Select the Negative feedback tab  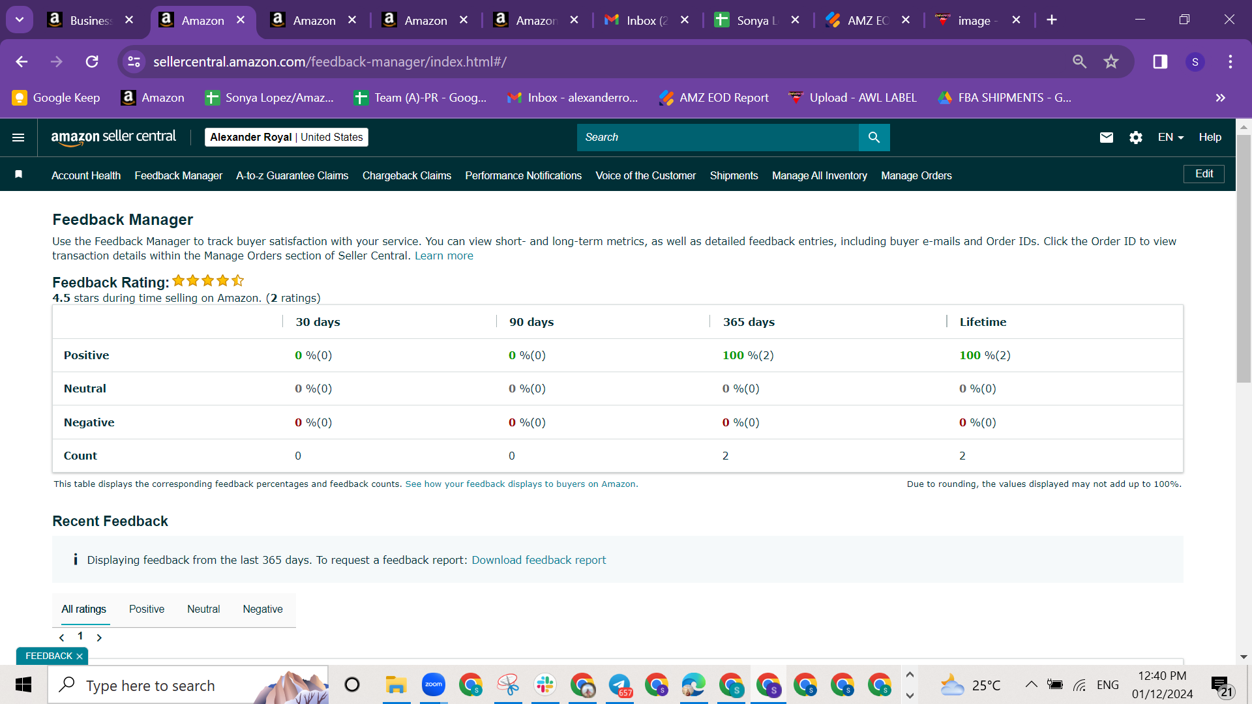[x=263, y=609]
